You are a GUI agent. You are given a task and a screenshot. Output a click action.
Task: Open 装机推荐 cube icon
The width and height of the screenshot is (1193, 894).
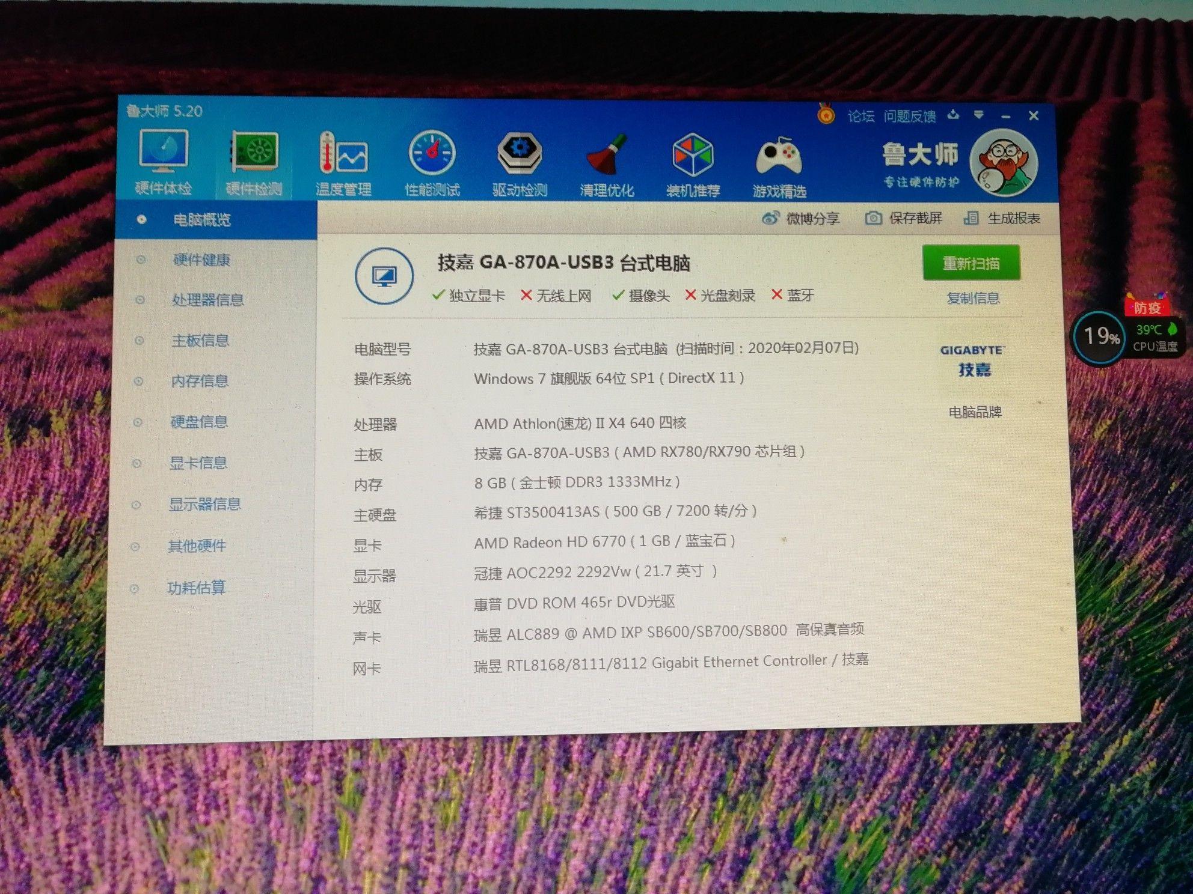pos(693,165)
